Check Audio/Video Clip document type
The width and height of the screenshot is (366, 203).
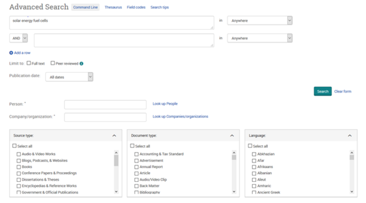(137, 180)
